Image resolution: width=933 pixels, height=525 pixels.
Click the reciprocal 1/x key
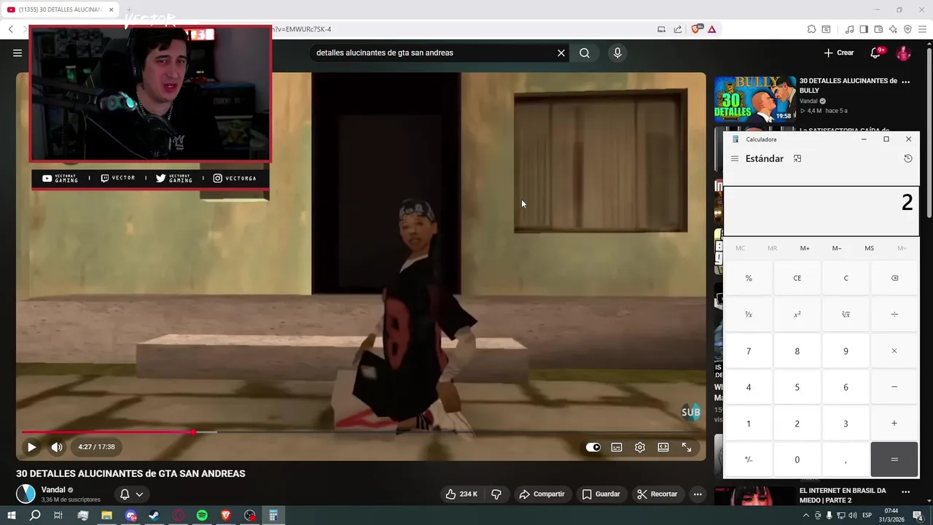pyautogui.click(x=749, y=314)
